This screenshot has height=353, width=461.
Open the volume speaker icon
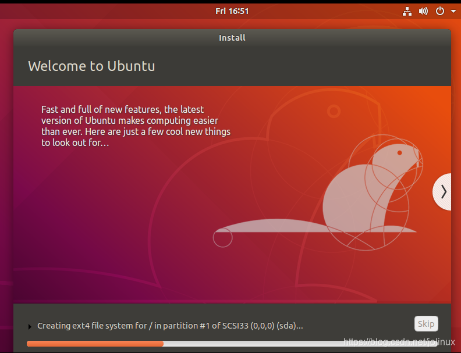pos(423,12)
